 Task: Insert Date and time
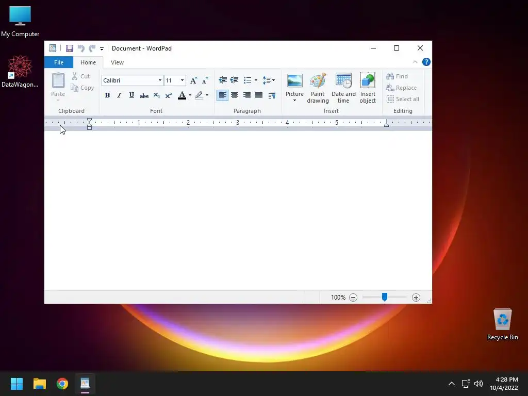point(343,88)
